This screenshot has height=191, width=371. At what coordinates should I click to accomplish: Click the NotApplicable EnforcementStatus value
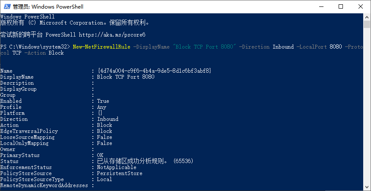click(117, 167)
